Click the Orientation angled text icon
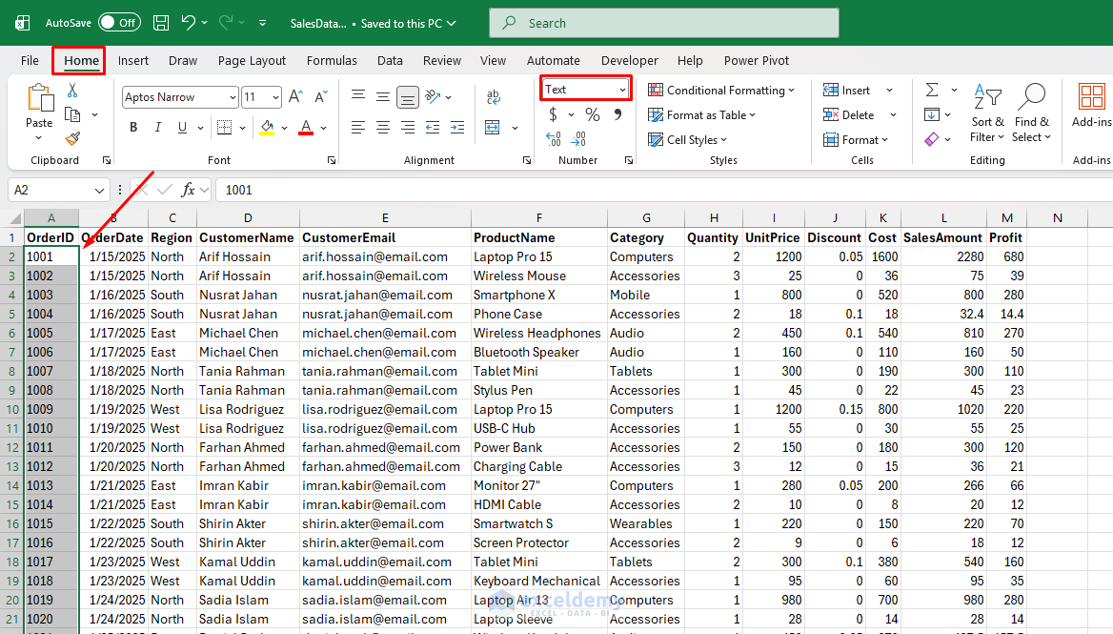 (x=433, y=96)
